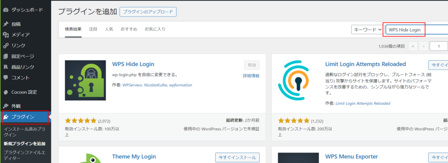Click the リンク chain icon
Viewport: 448px width, 163px height.
tap(5, 45)
